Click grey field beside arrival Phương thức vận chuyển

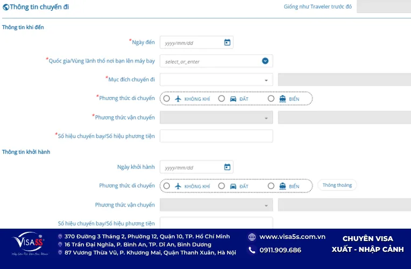[x=344, y=117]
